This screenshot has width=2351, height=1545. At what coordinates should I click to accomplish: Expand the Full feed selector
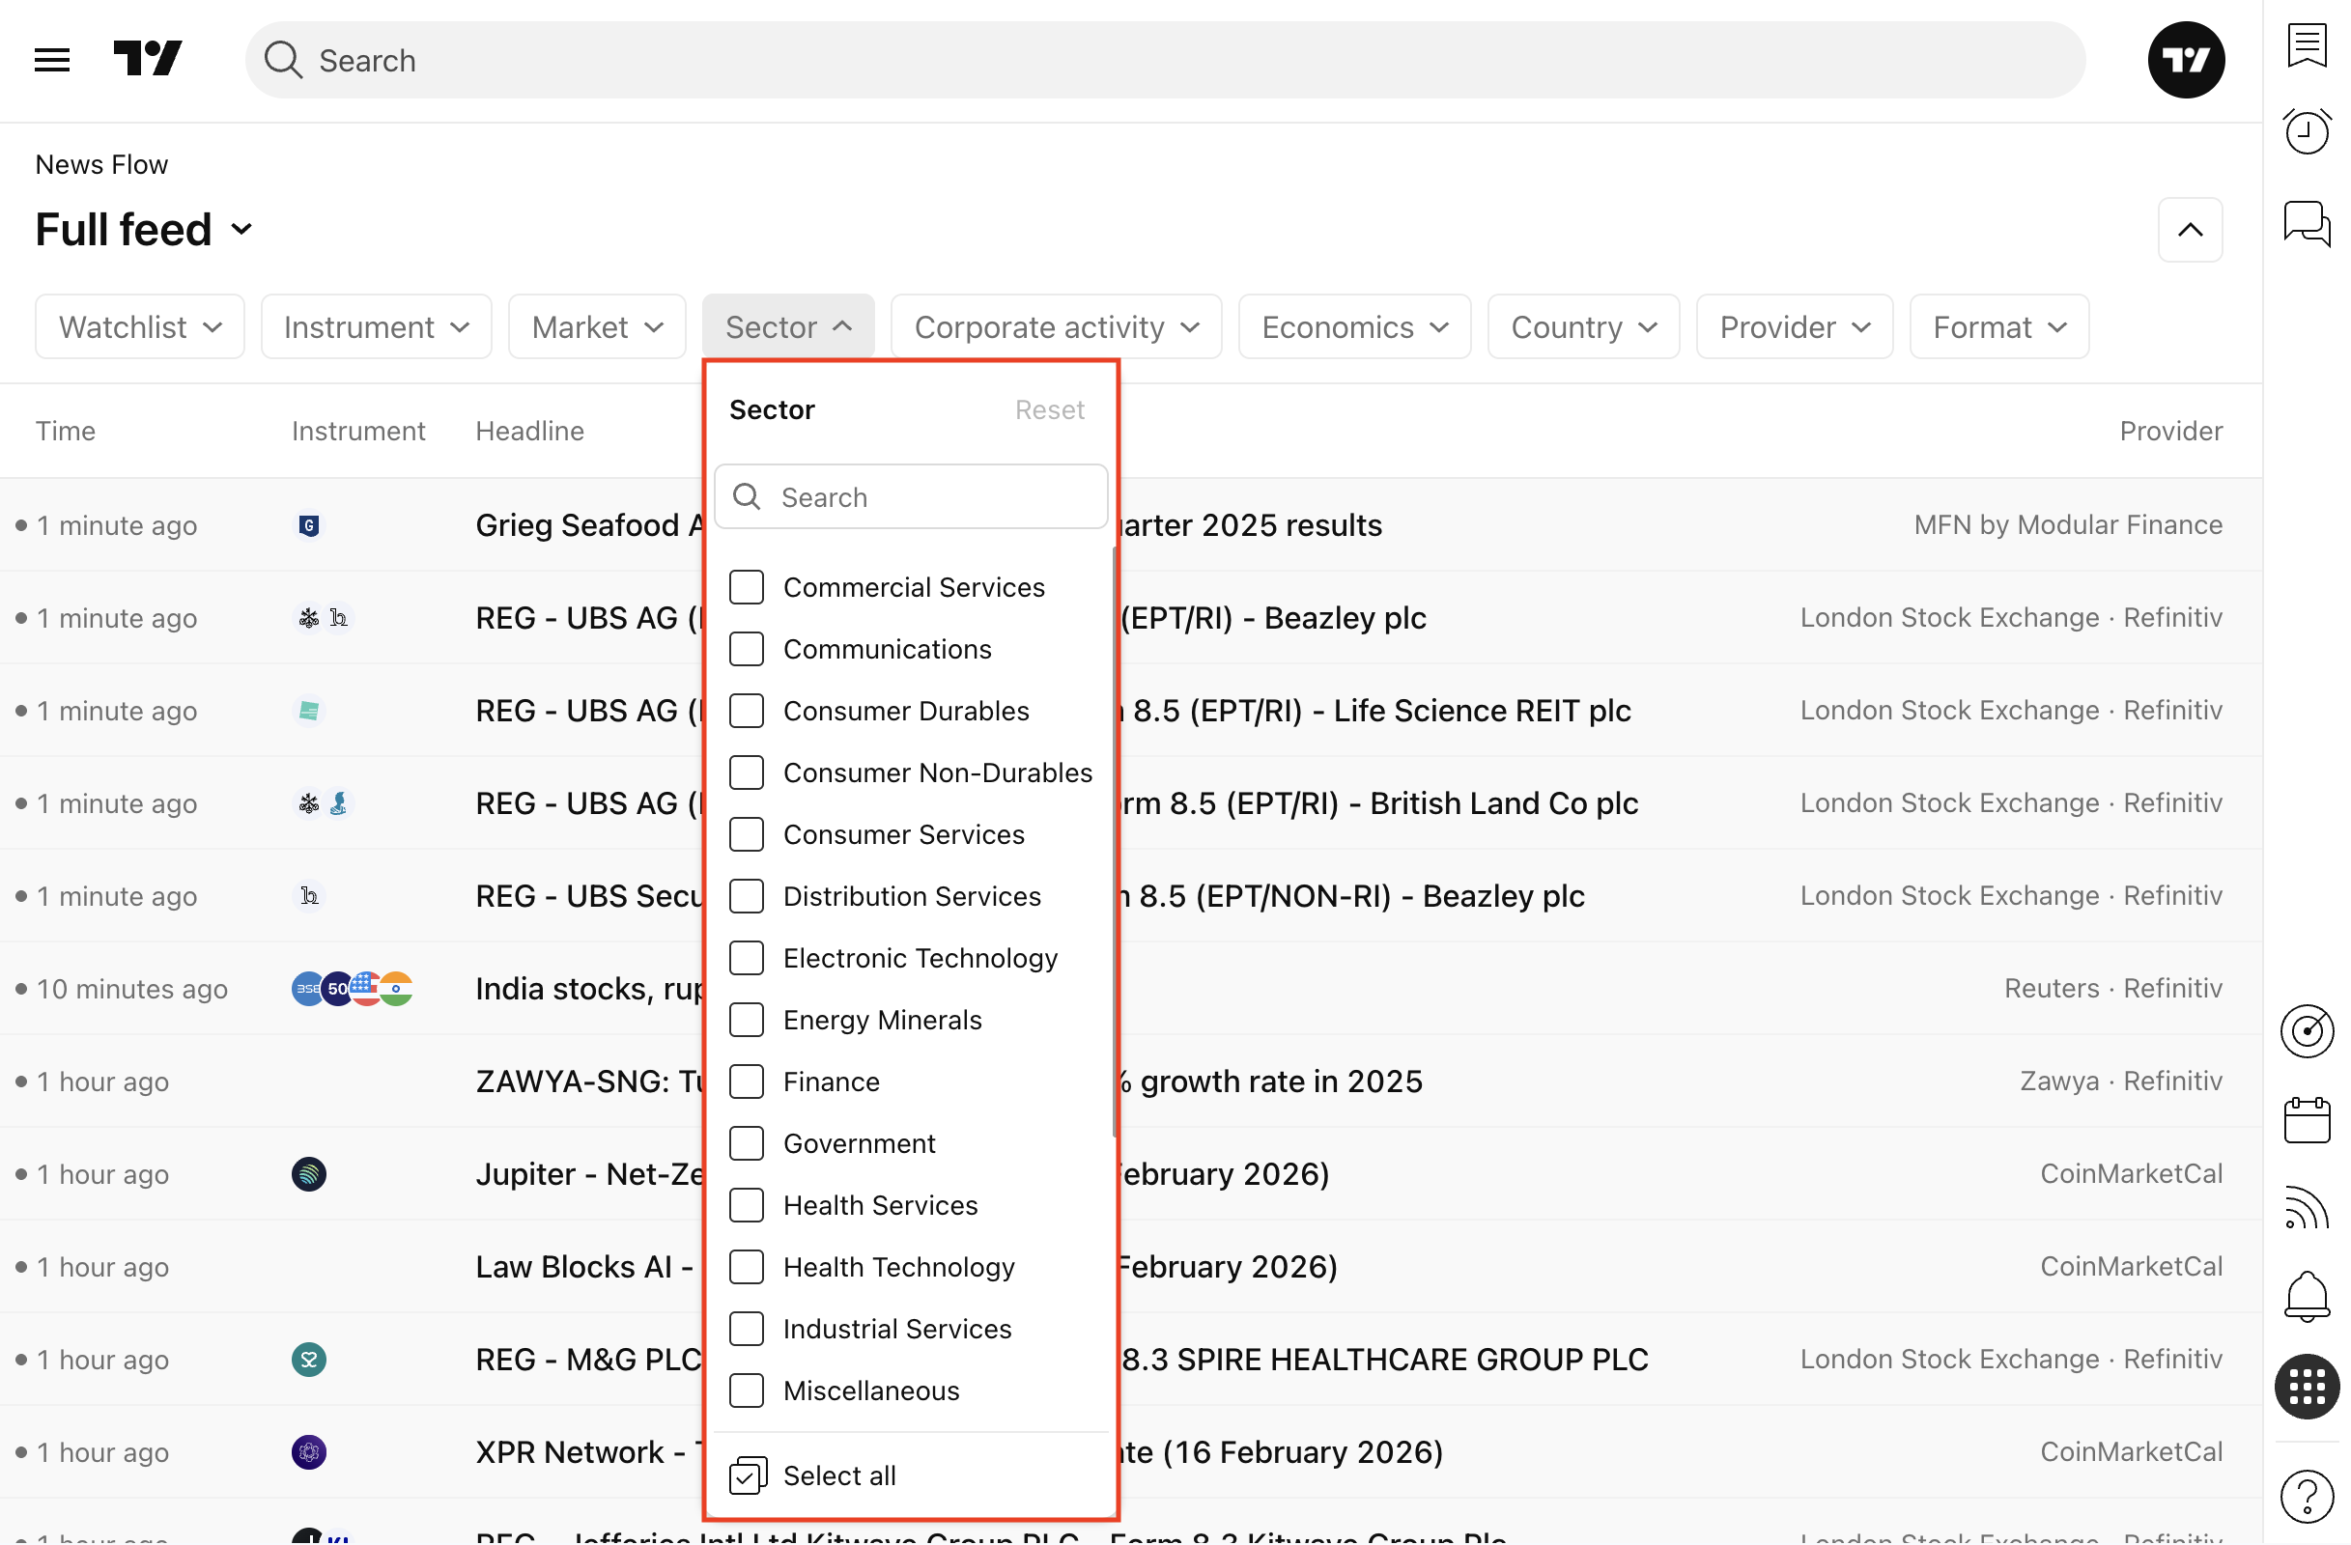pos(144,230)
